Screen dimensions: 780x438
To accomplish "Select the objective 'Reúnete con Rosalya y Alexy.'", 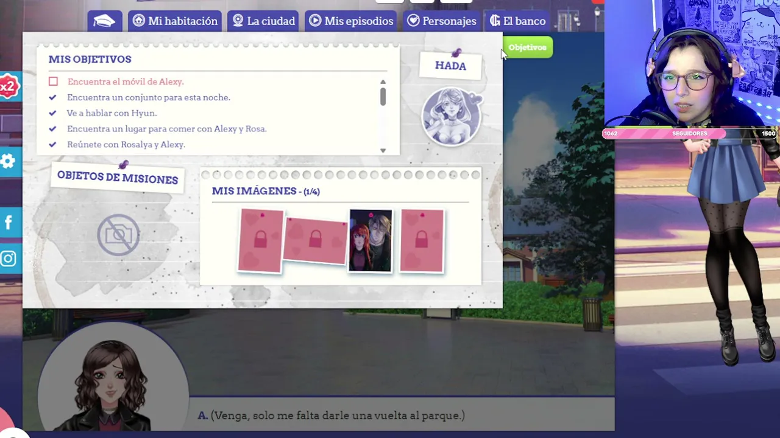I will coord(126,145).
